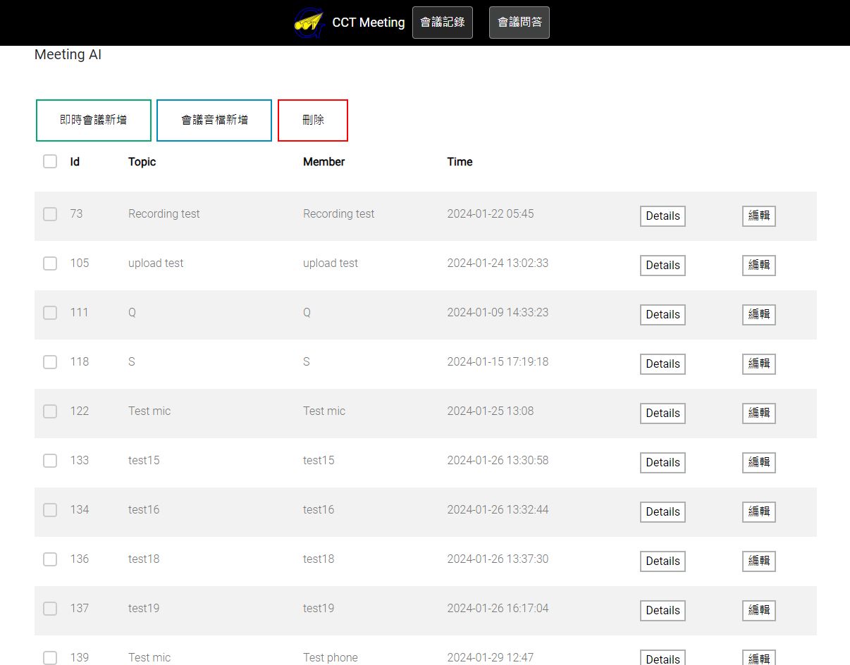View Details of upload test meeting
This screenshot has height=665, width=850.
[x=663, y=266]
